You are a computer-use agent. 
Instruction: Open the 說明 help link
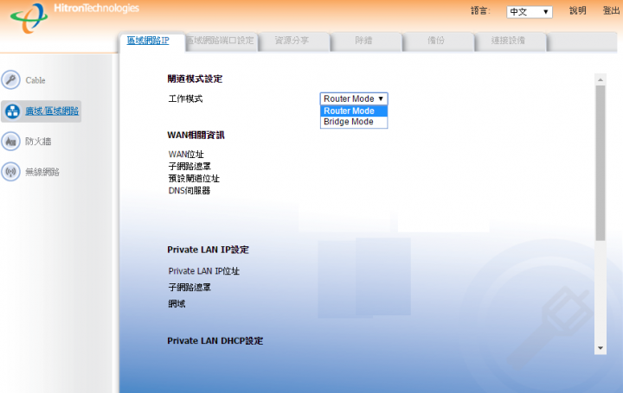pos(578,11)
